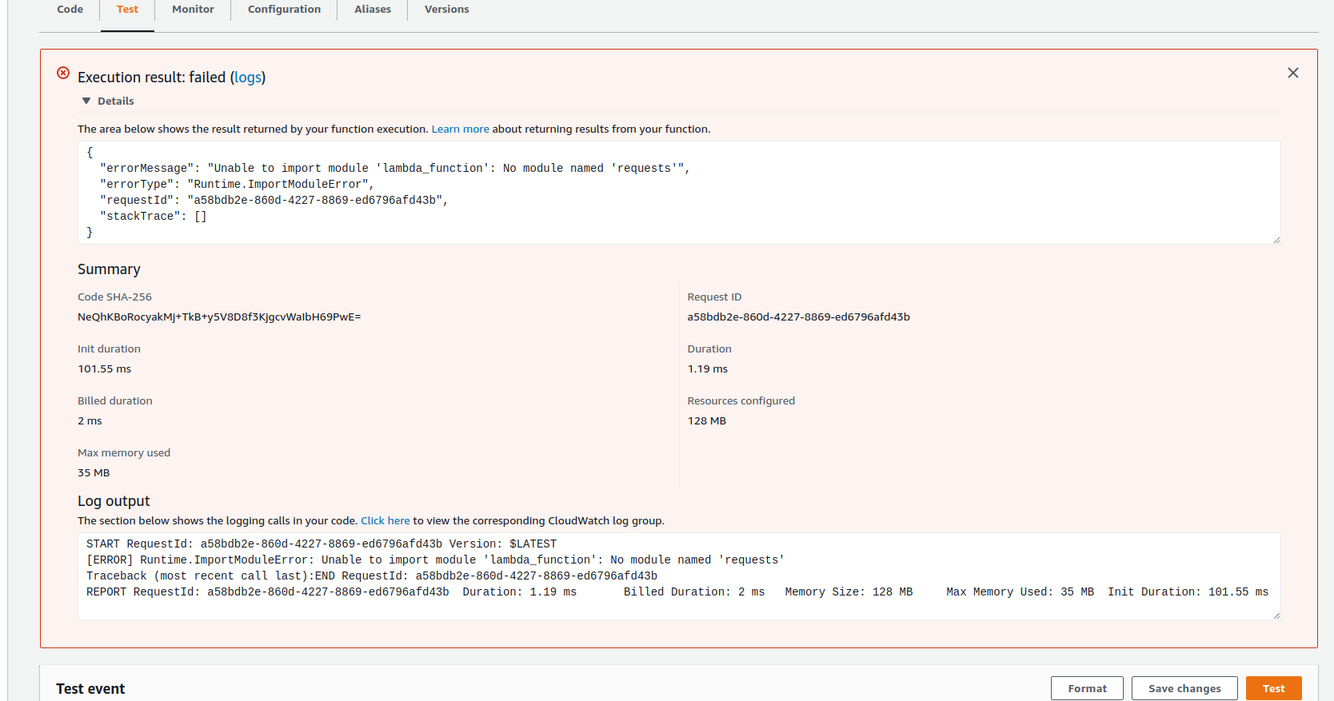Open the Aliases tab
This screenshot has height=701, width=1334.
[373, 10]
